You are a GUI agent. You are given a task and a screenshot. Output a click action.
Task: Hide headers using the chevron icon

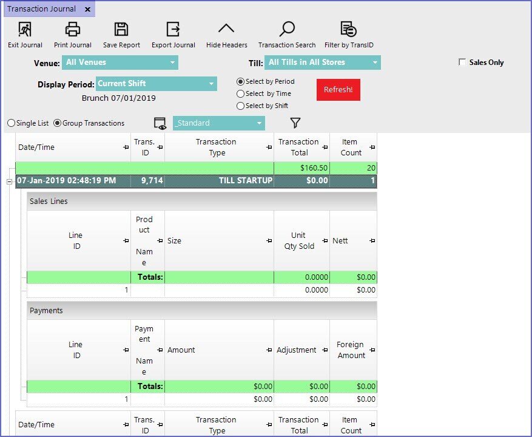click(226, 30)
